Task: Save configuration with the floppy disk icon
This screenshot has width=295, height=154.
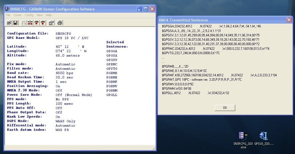Action: pos(15,23)
